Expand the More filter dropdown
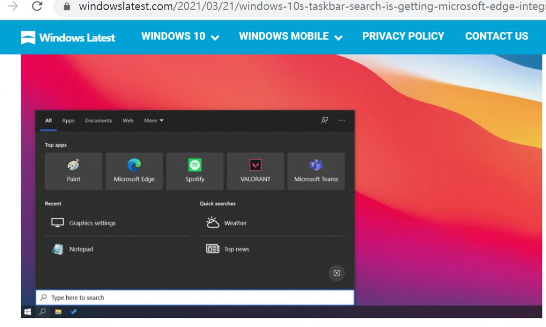 tap(154, 121)
